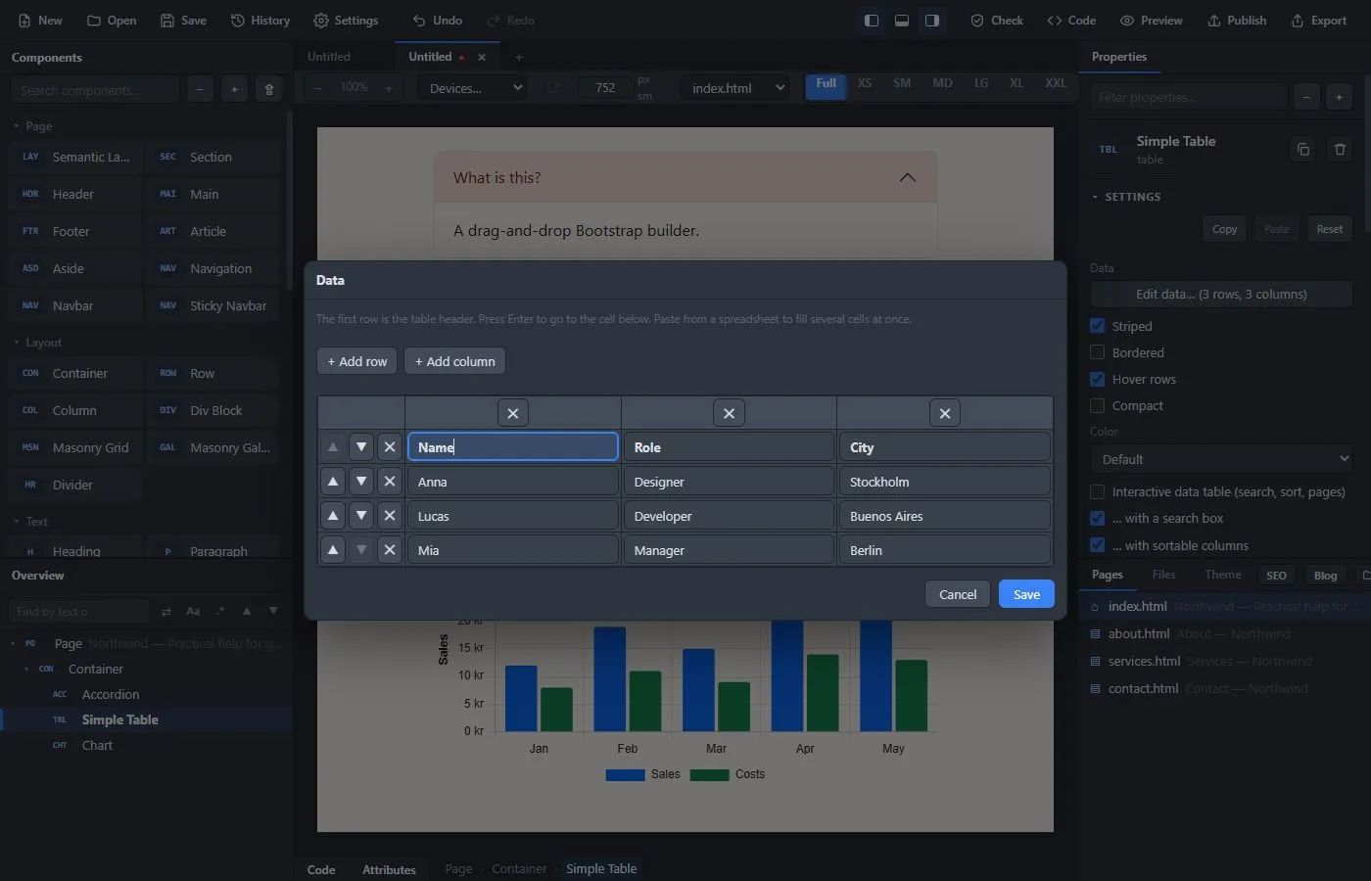Open the Blog tab
1371x881 pixels.
click(x=1325, y=576)
